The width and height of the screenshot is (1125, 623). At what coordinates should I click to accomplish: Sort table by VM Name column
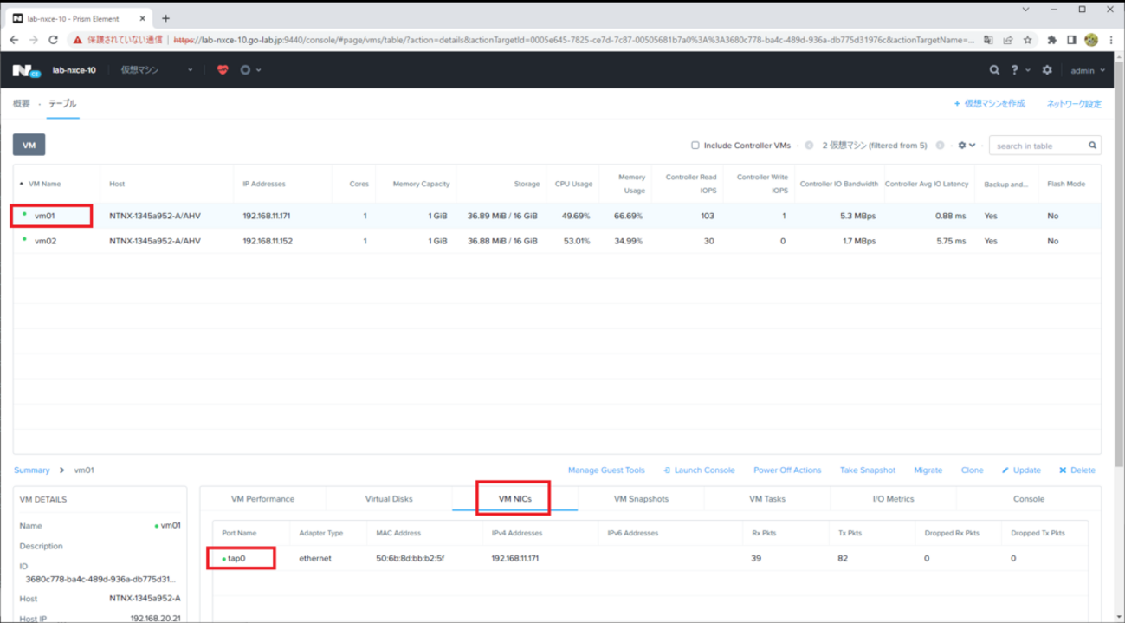click(x=45, y=184)
